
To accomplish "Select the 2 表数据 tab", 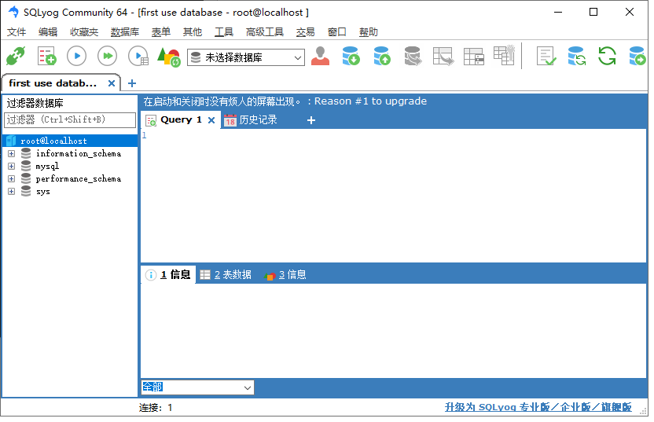I will coord(226,275).
